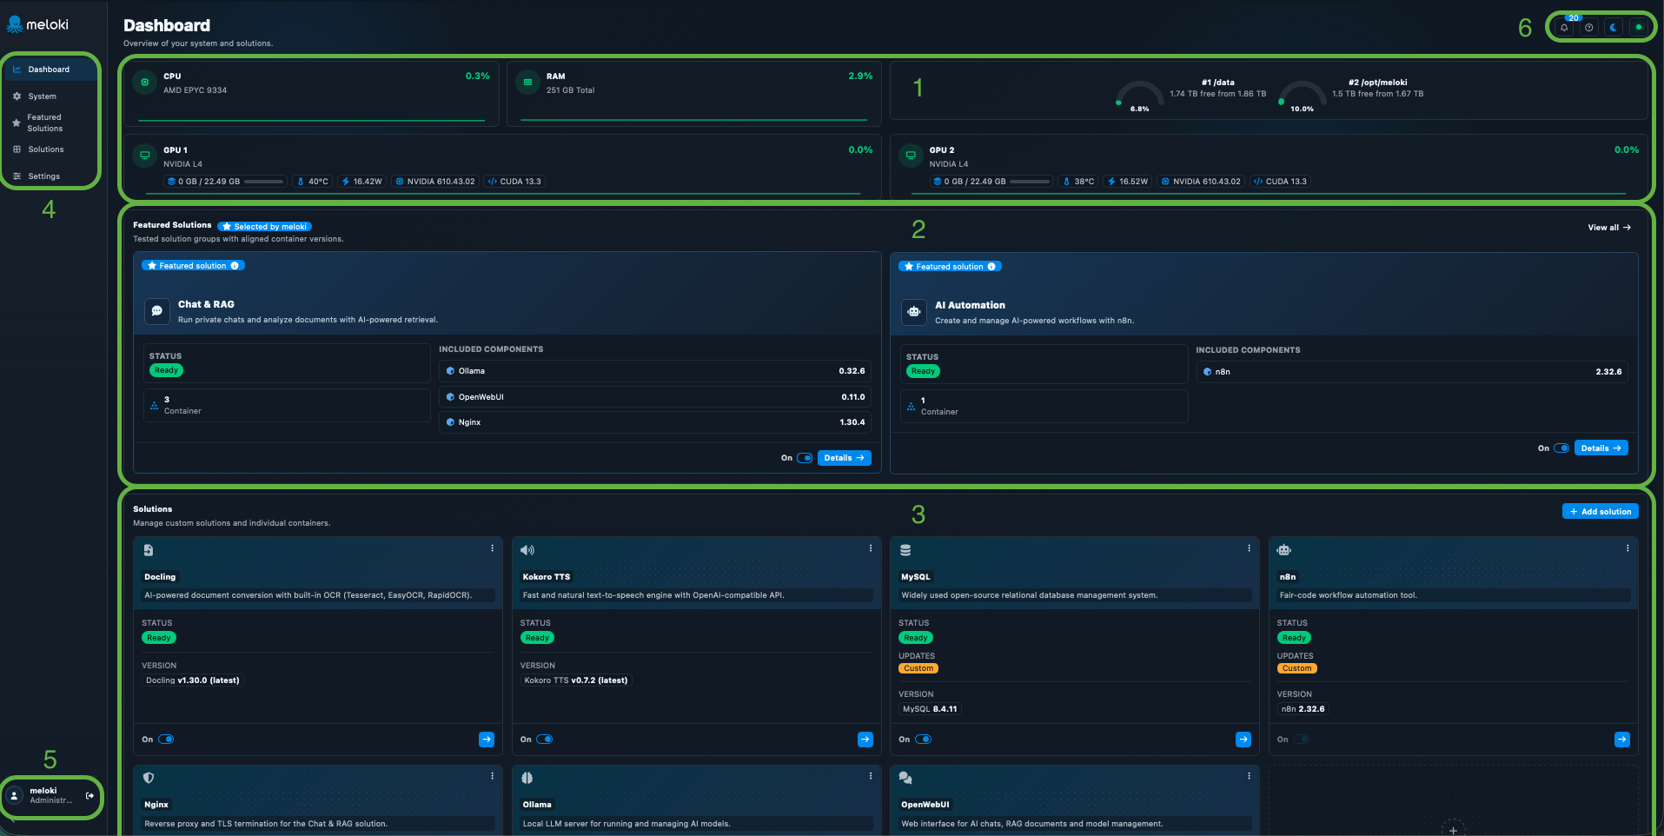Click the MySQL database icon

click(905, 550)
